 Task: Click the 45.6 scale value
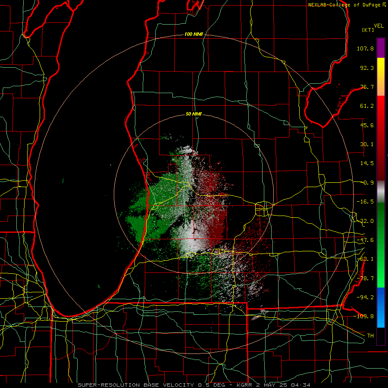[367, 125]
